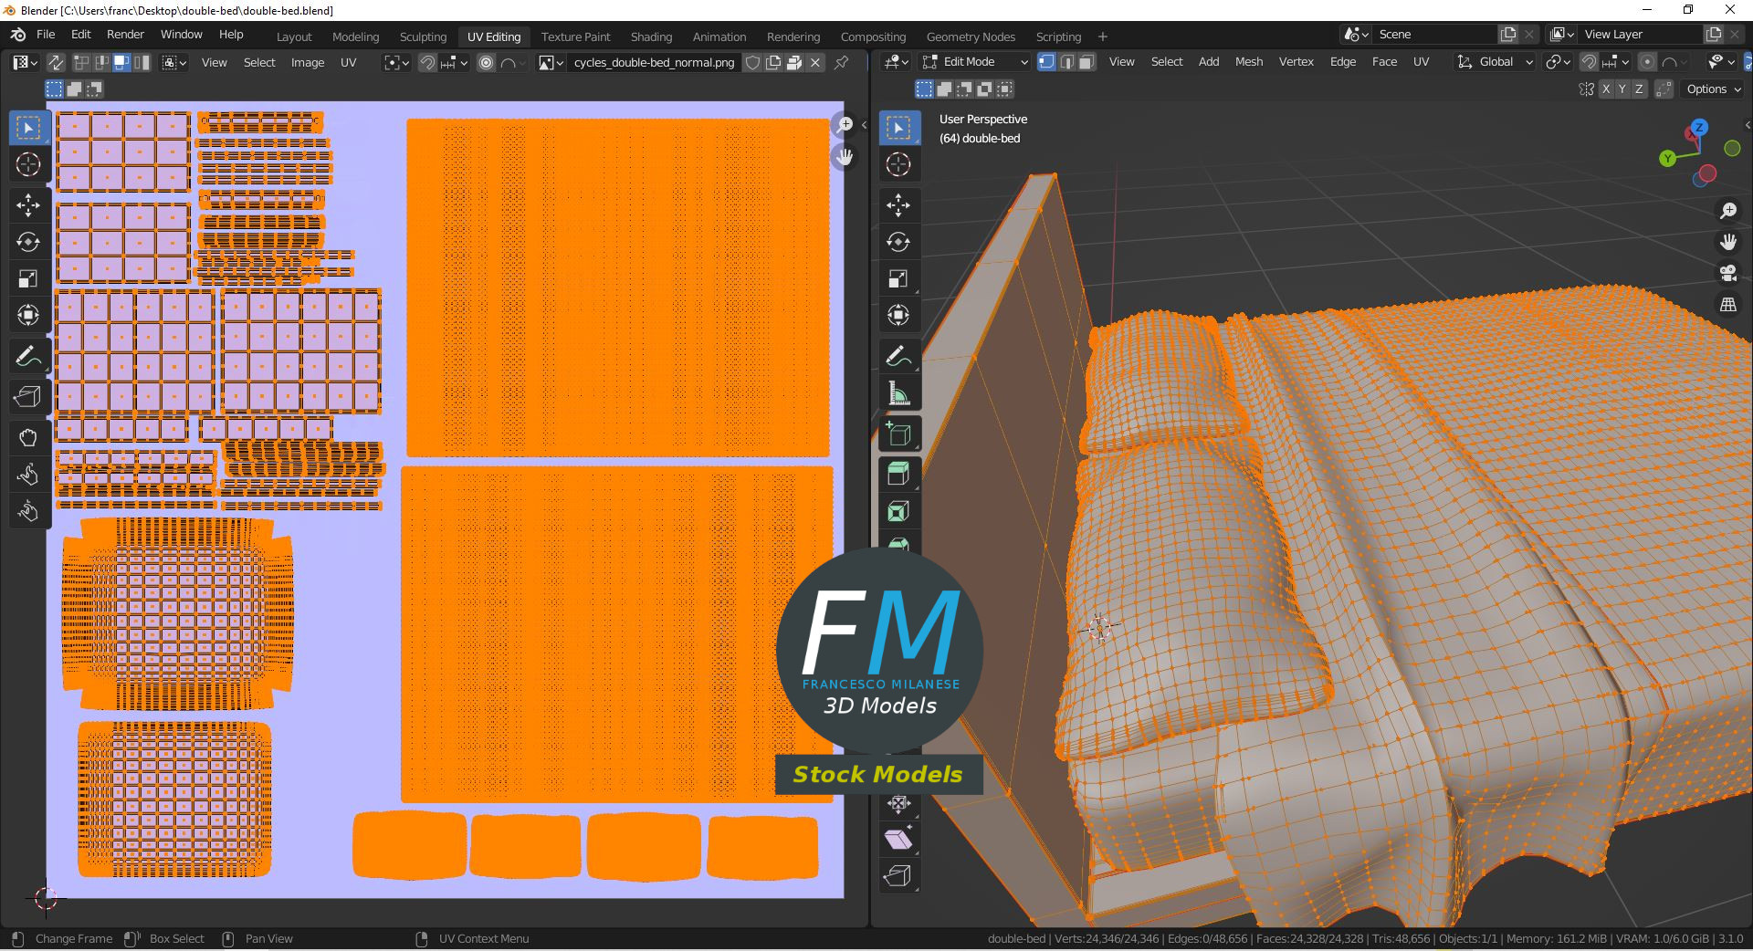Select the Scale tool in UV editor
Screen dimensions: 1753x951
point(28,278)
